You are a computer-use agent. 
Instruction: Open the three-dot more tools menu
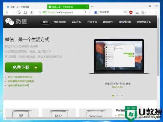tap(150, 12)
